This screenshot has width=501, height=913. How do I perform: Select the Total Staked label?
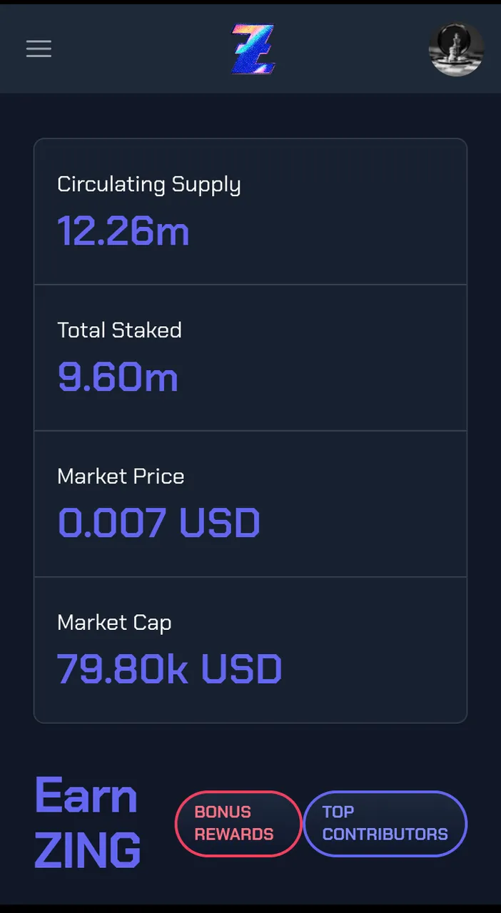(119, 330)
